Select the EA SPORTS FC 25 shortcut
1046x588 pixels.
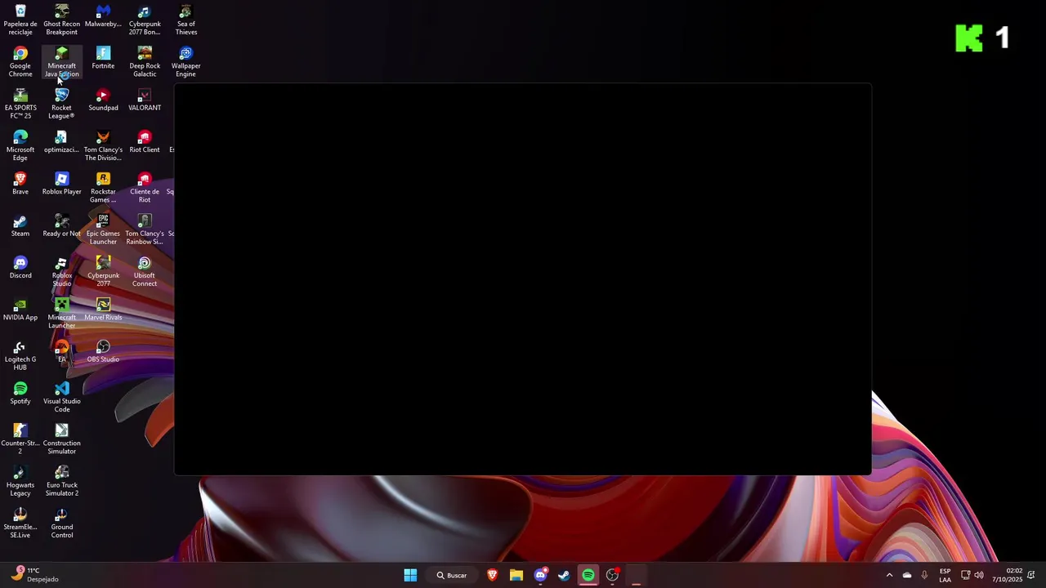tap(20, 104)
